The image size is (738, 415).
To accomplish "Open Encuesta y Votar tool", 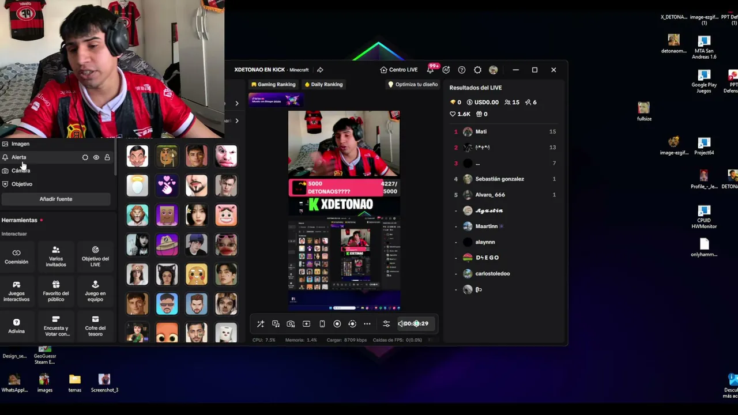I will pyautogui.click(x=56, y=326).
